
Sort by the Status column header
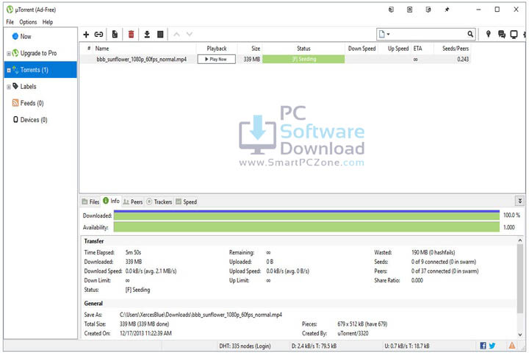(303, 49)
